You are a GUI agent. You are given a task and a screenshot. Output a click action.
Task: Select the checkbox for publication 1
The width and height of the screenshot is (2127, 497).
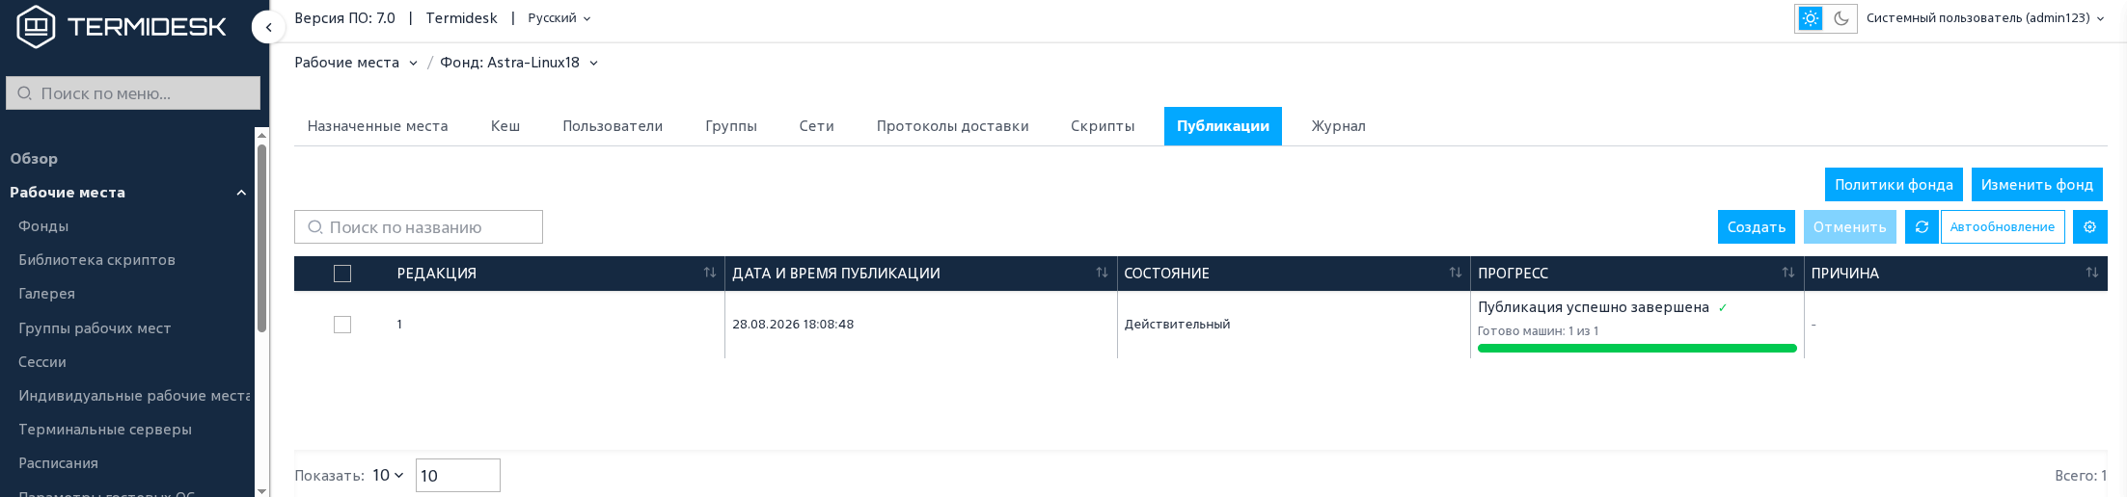point(342,325)
